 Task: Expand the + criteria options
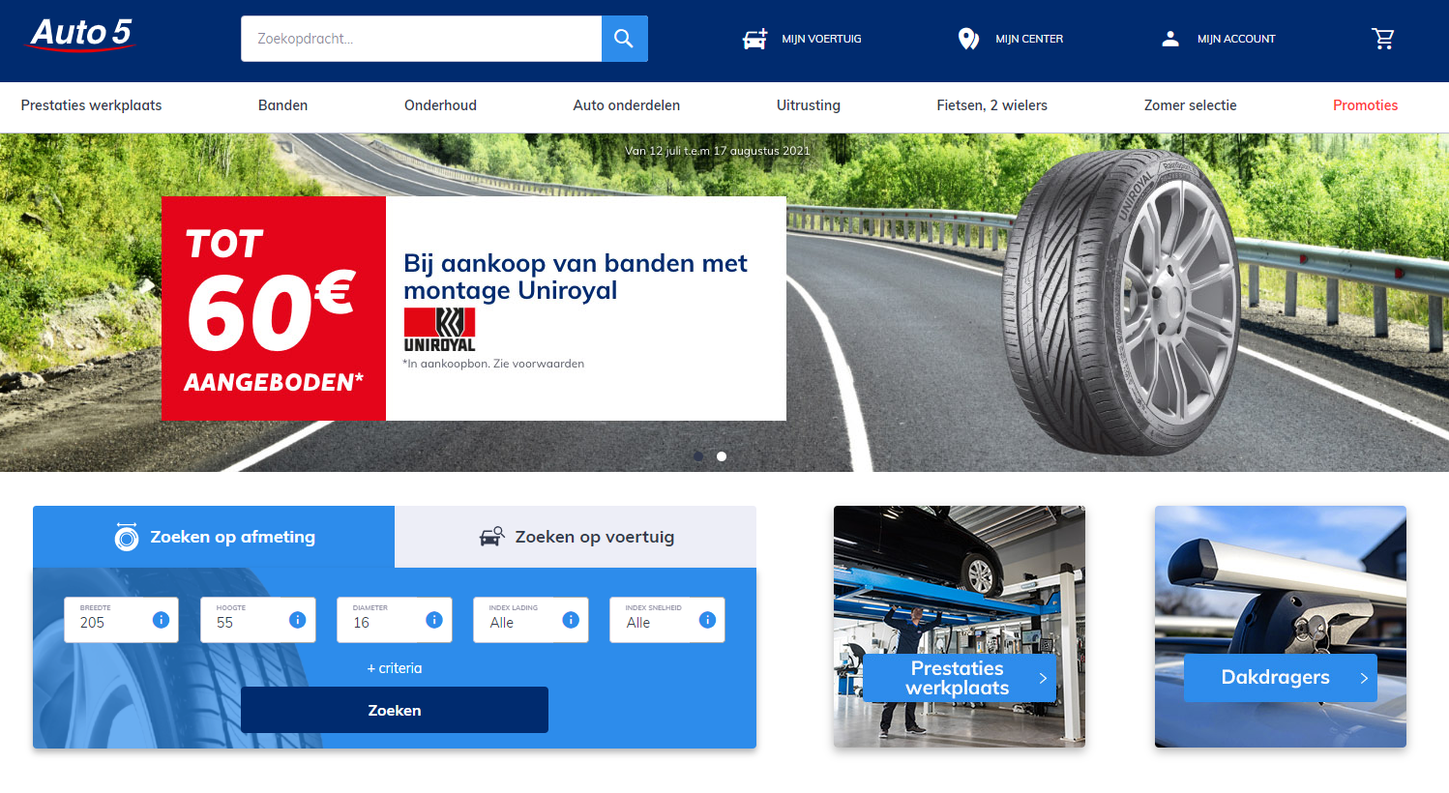395,668
